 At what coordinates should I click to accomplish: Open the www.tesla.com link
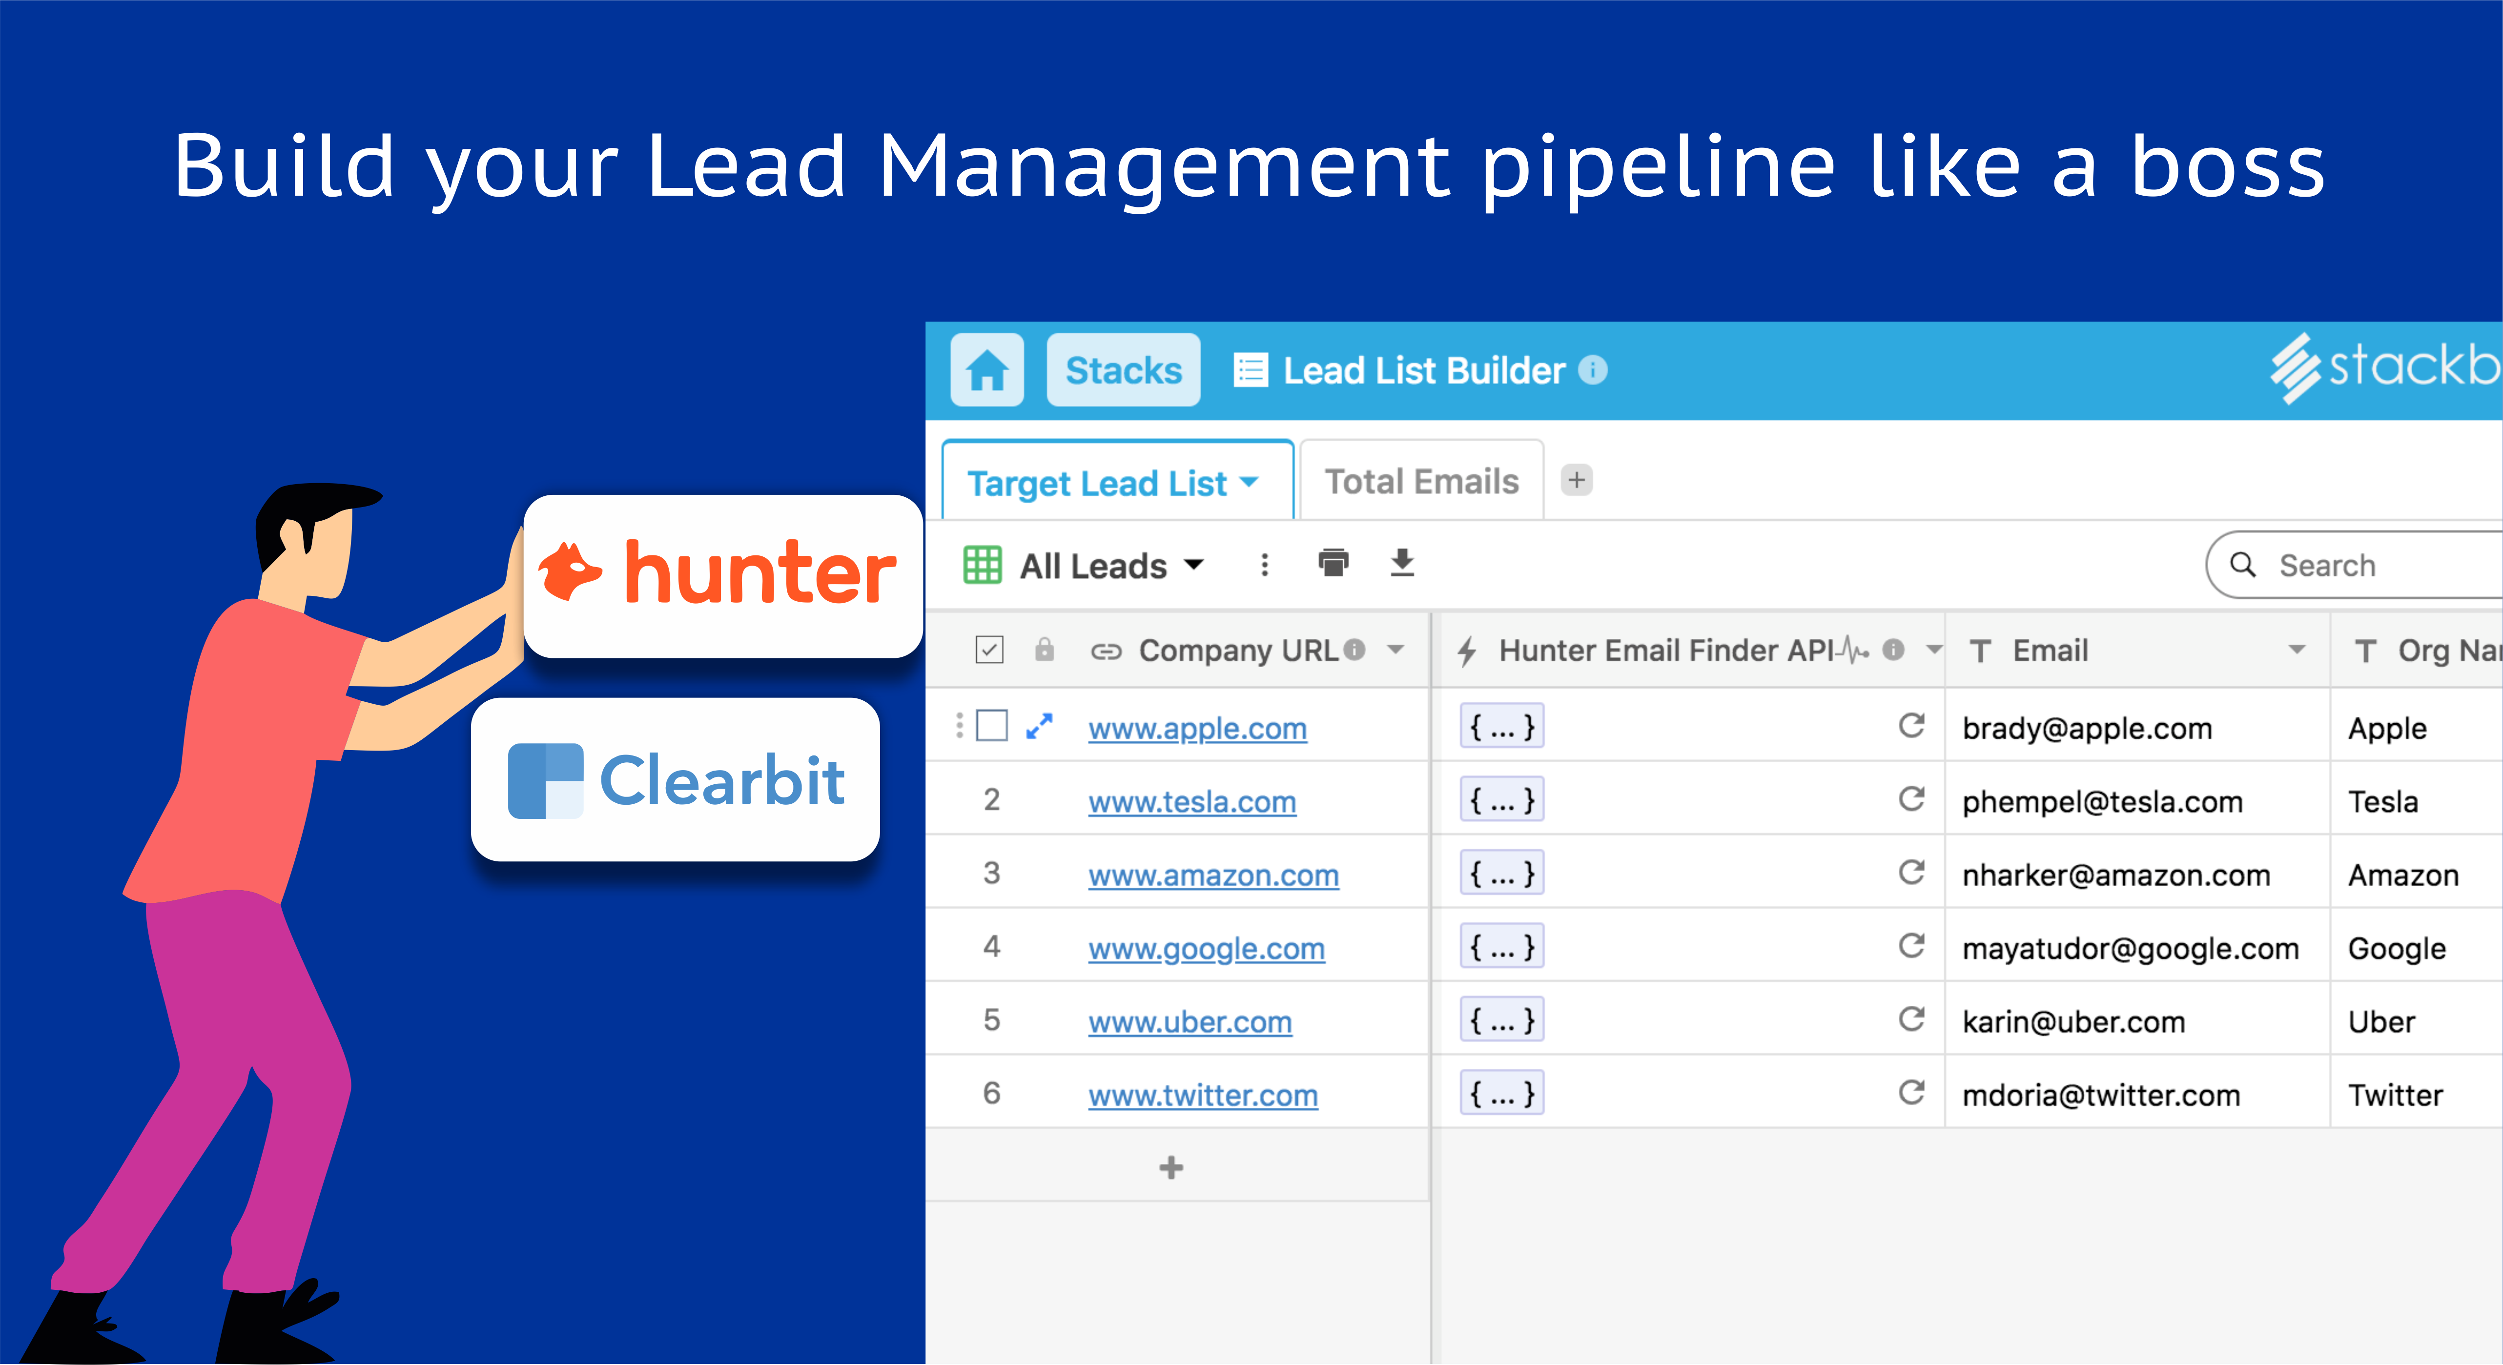coord(1191,801)
